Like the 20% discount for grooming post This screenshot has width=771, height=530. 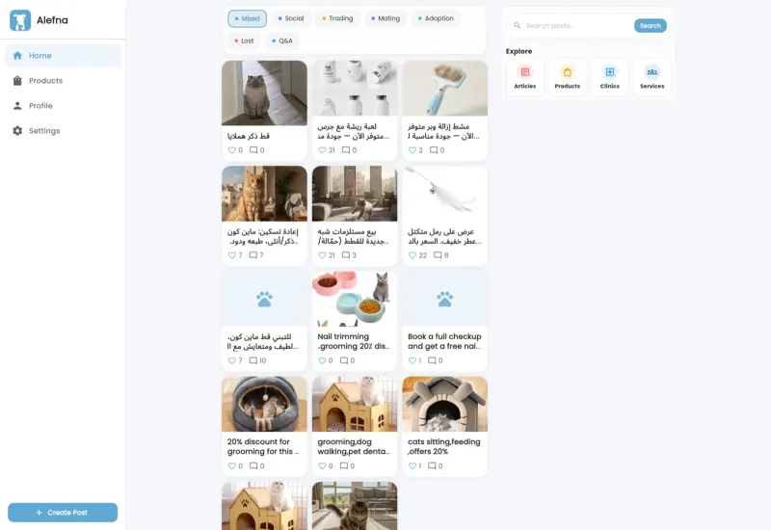tap(231, 466)
